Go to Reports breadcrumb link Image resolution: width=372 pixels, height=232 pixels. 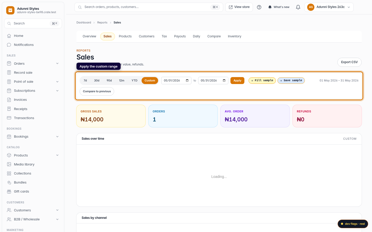[x=102, y=23]
